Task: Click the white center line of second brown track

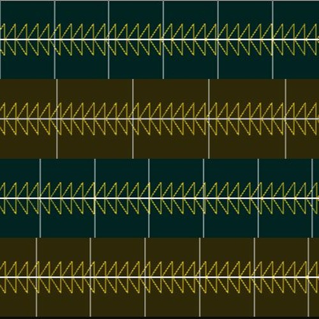Action: point(159,119)
